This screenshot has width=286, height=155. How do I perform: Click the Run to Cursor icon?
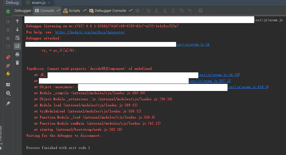tap(190, 11)
